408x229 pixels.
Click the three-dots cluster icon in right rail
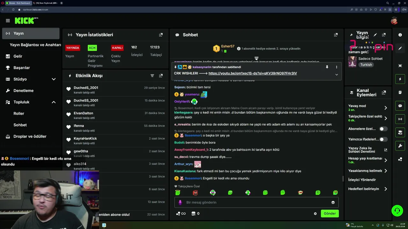click(x=400, y=159)
